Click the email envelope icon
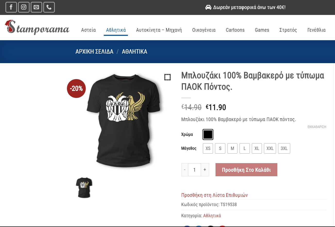The height and width of the screenshot is (227, 335). click(x=36, y=7)
